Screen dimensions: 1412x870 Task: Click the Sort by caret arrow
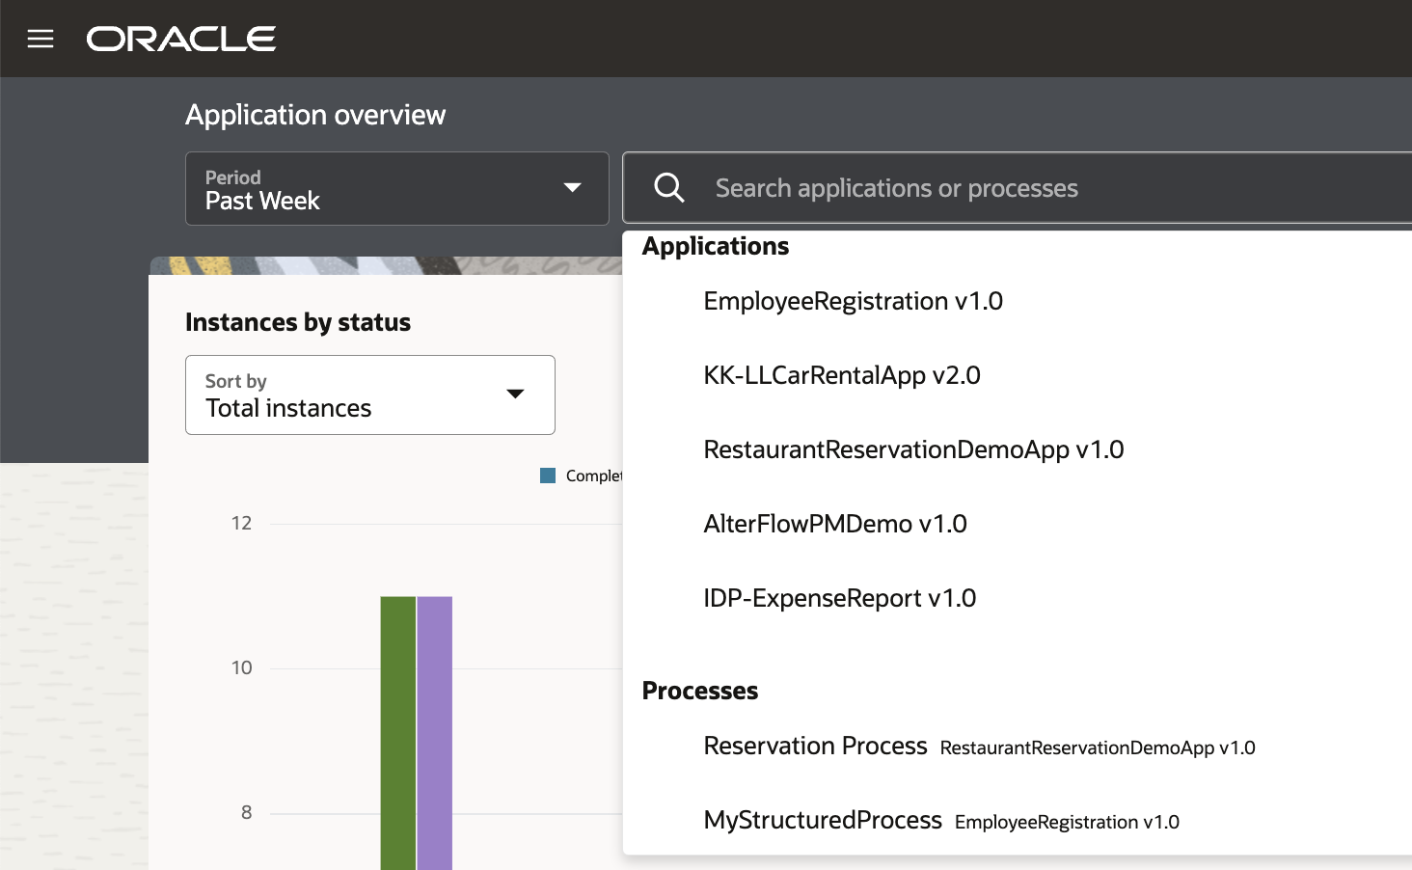coord(516,394)
